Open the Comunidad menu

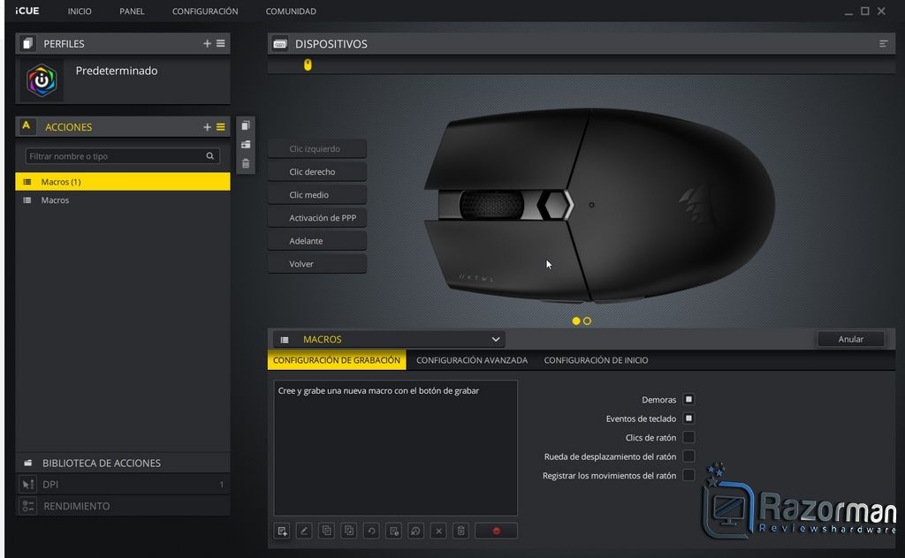point(291,11)
